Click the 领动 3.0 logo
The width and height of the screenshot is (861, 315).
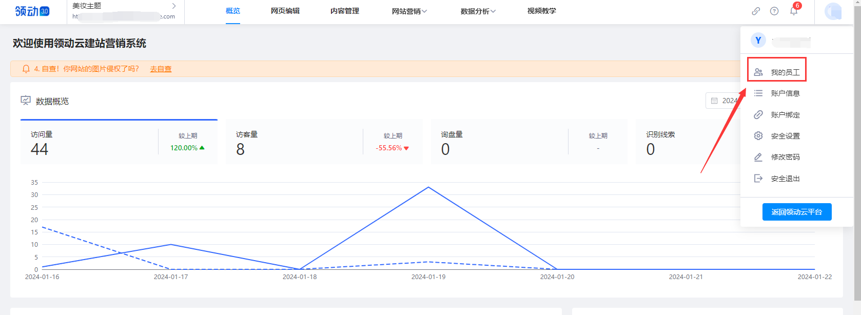coord(32,11)
